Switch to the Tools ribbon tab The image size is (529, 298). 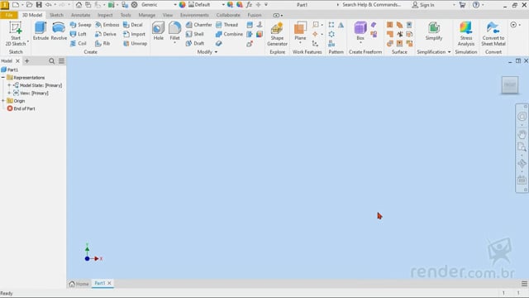[126, 15]
